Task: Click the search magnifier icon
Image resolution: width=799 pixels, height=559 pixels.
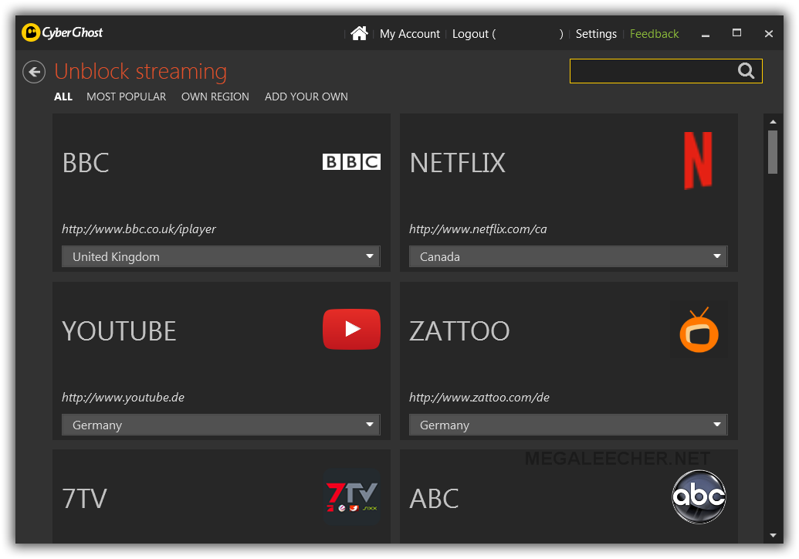Action: [x=746, y=71]
